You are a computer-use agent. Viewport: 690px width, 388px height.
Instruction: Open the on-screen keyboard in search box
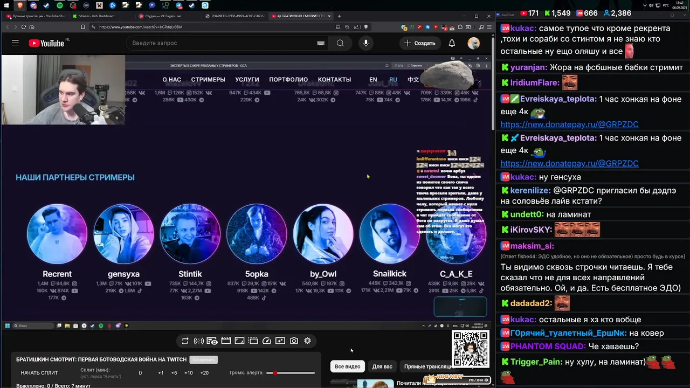click(x=321, y=43)
